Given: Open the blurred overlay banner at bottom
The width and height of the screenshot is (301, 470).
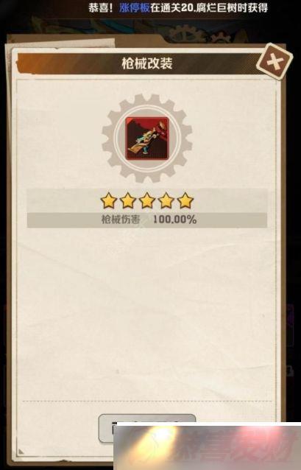Looking at the screenshot, I should pos(207,446).
